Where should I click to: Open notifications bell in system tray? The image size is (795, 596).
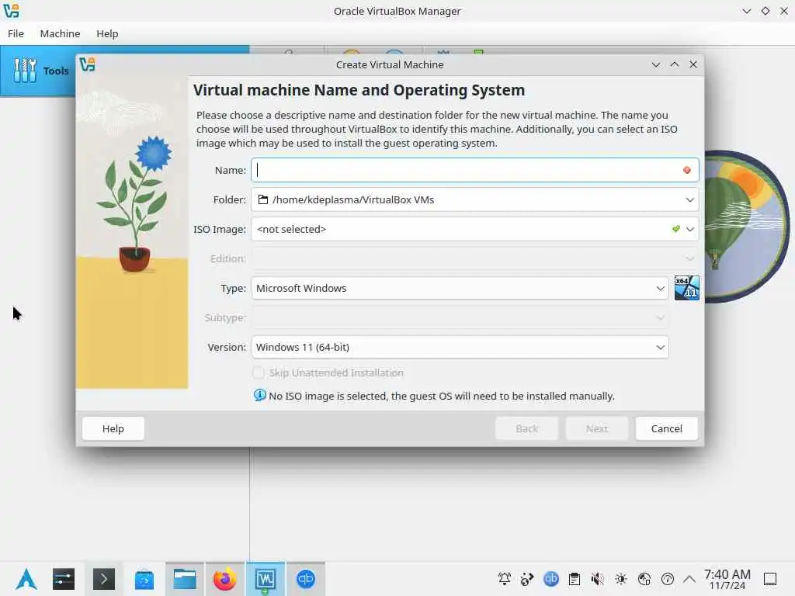pos(505,579)
